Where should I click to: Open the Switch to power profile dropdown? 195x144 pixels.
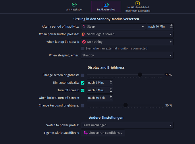click(127, 125)
